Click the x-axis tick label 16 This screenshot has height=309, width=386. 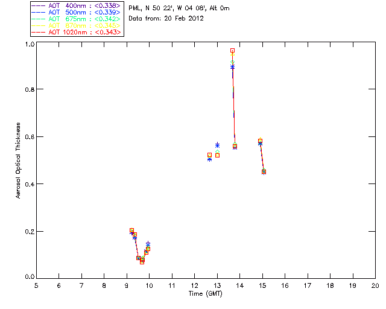coord(285,285)
